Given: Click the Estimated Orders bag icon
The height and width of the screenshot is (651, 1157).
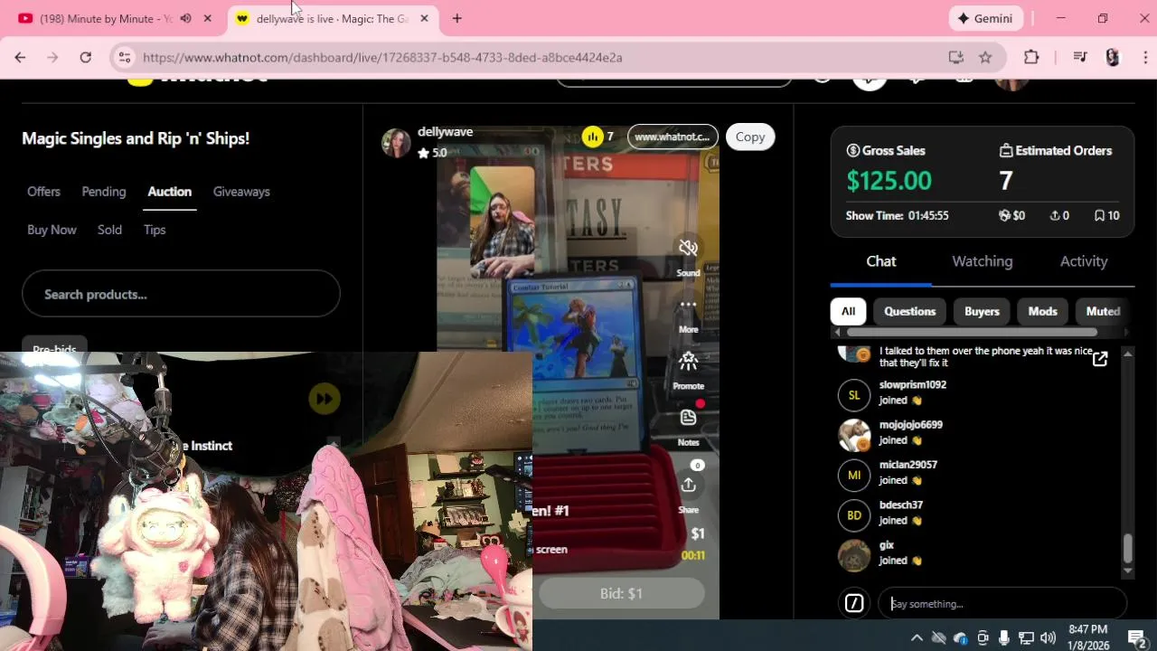Looking at the screenshot, I should pyautogui.click(x=1005, y=151).
